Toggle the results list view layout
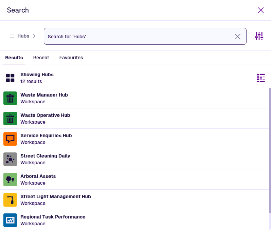Viewport: 271px width, 230px height. point(260,78)
